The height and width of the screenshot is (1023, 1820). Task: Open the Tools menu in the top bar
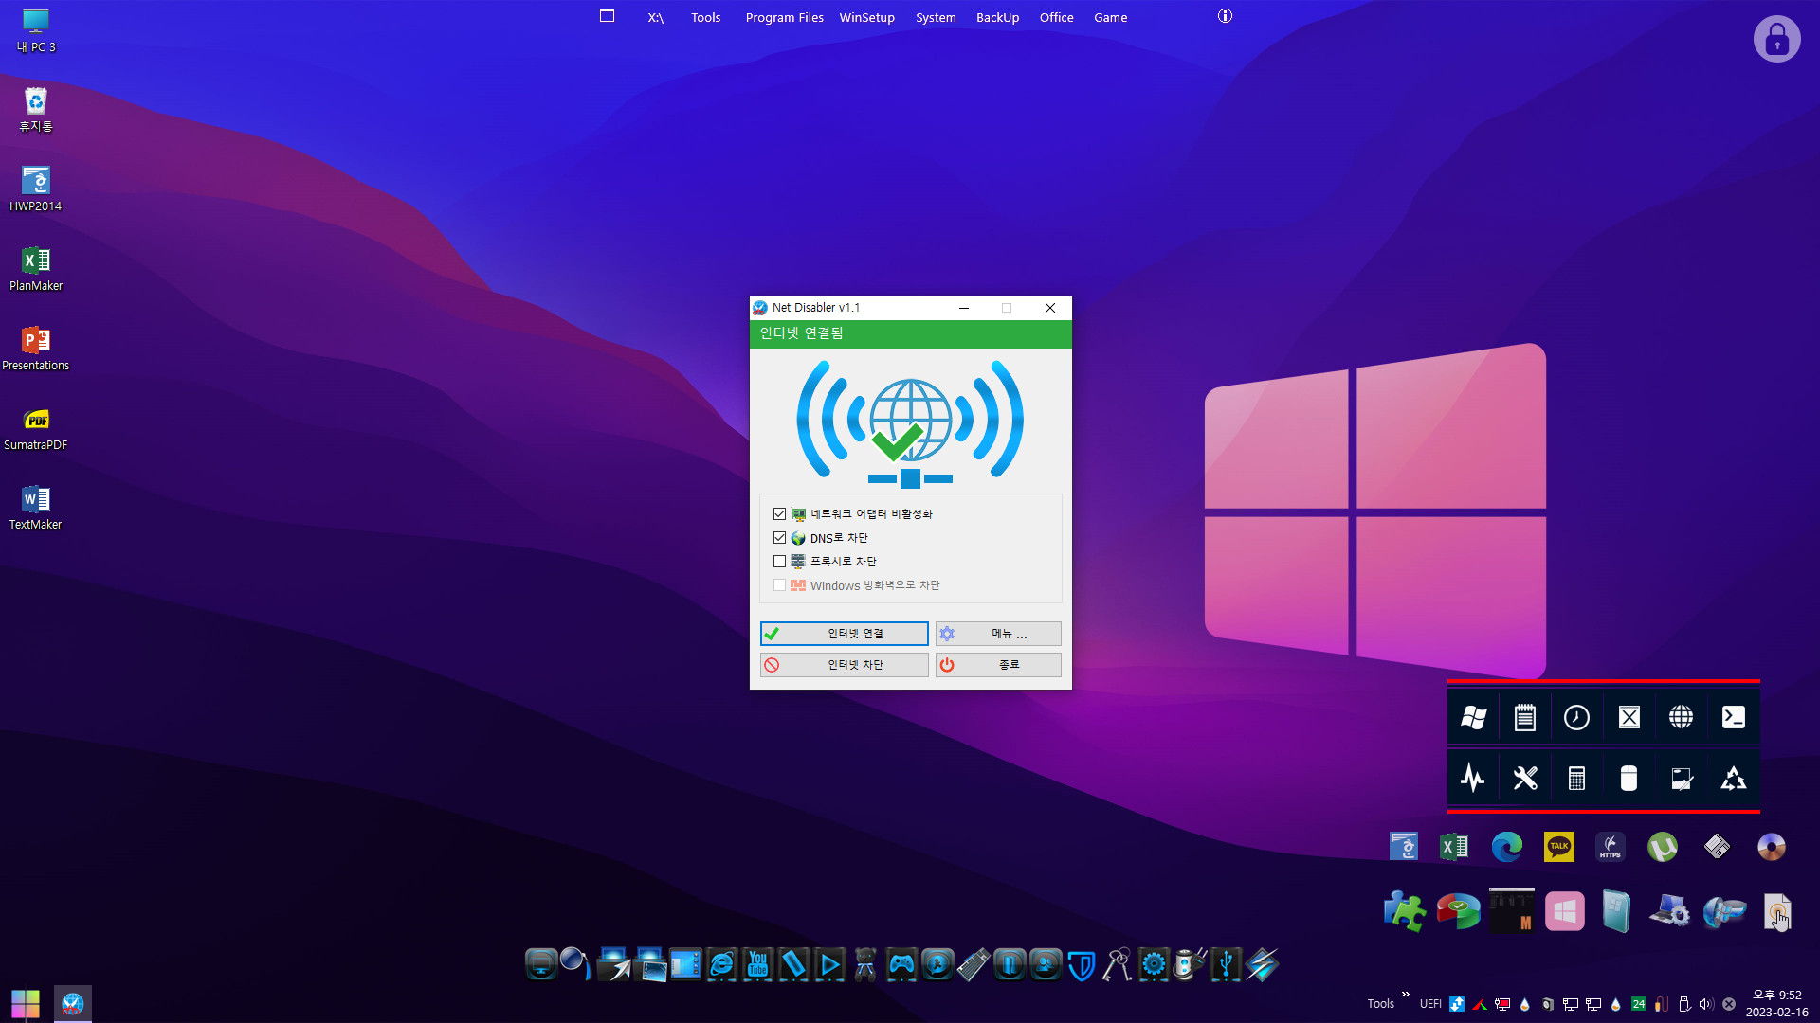coord(705,17)
